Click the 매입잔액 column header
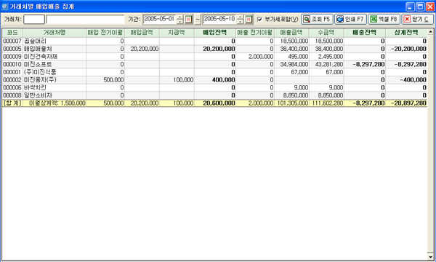Viewport: 436px width, 262px height. pyautogui.click(x=215, y=33)
